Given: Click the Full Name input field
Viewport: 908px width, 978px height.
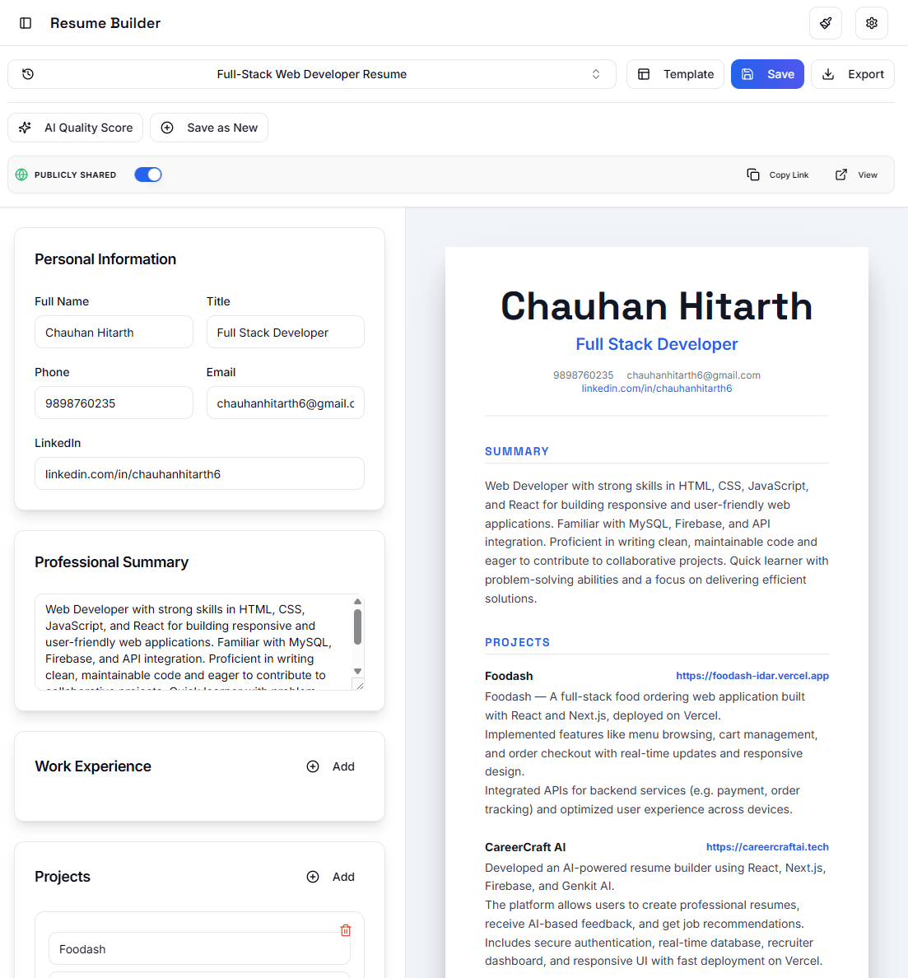Looking at the screenshot, I should tap(114, 332).
